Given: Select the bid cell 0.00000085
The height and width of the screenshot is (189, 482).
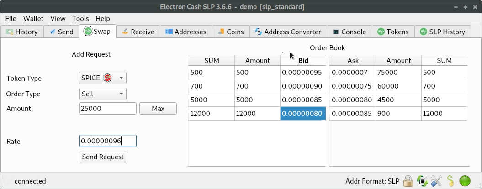Looking at the screenshot, I should pos(303,100).
